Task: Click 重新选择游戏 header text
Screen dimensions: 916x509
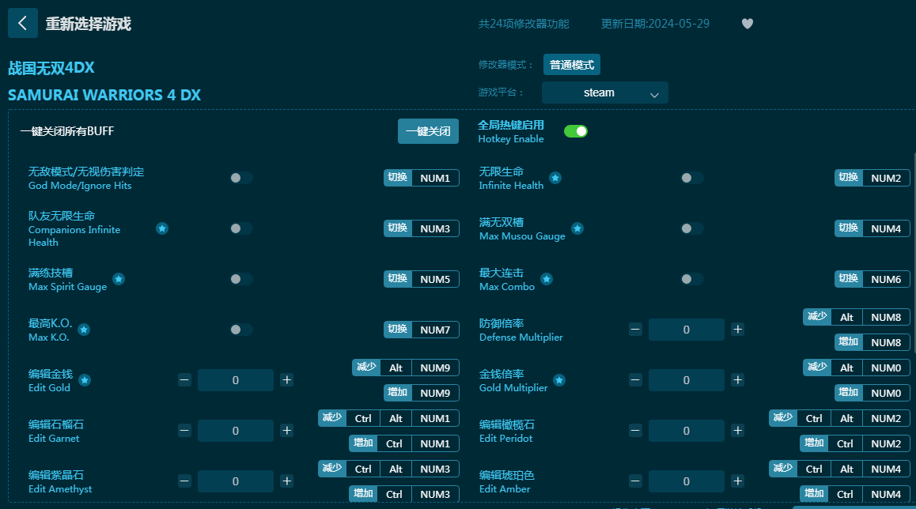Action: pos(89,24)
